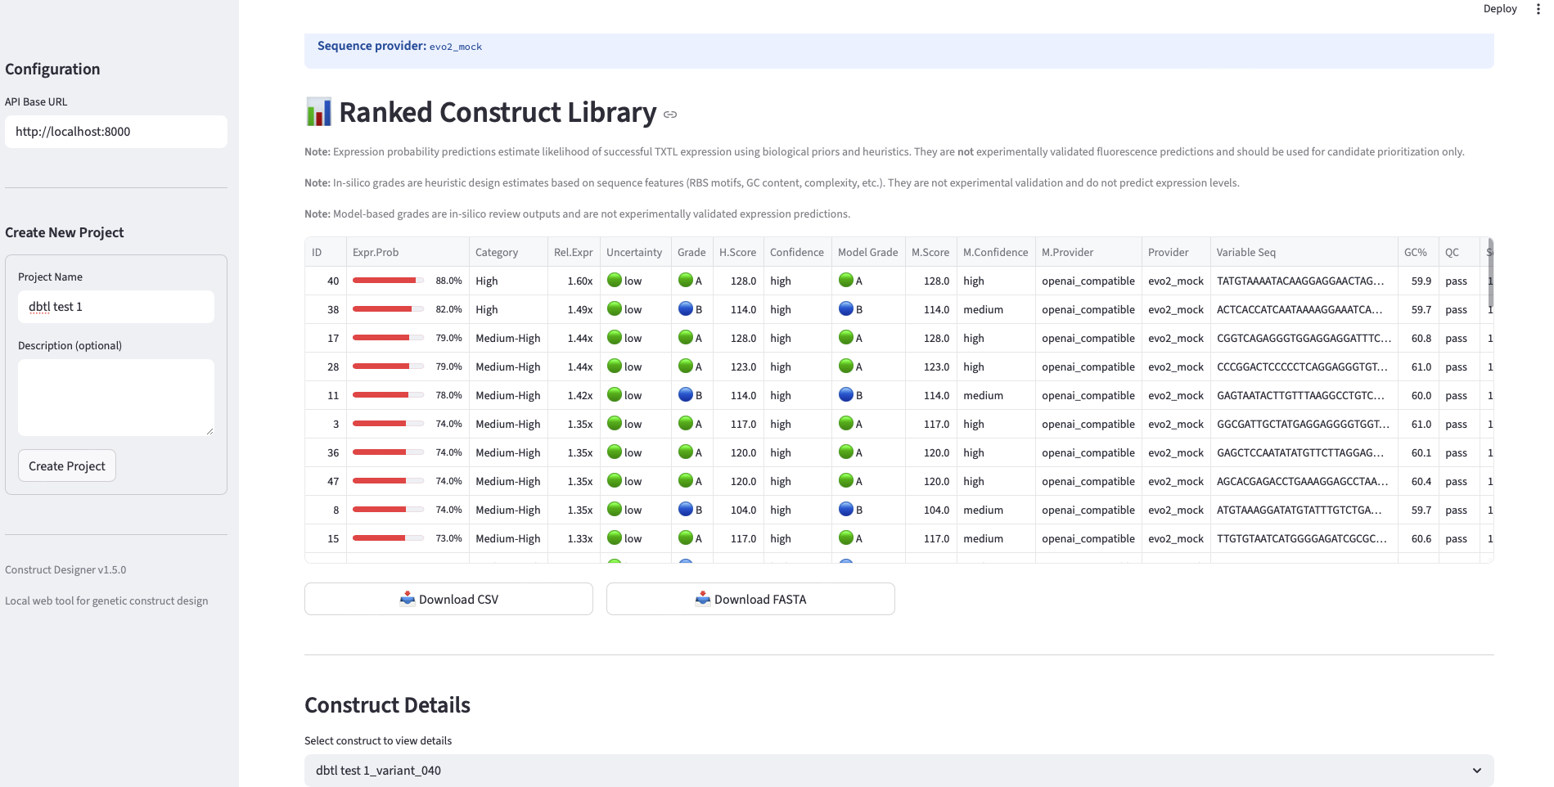The height and width of the screenshot is (787, 1554).
Task: Click sequence cell starting TATGTAAAATACAAGG
Action: [1304, 281]
